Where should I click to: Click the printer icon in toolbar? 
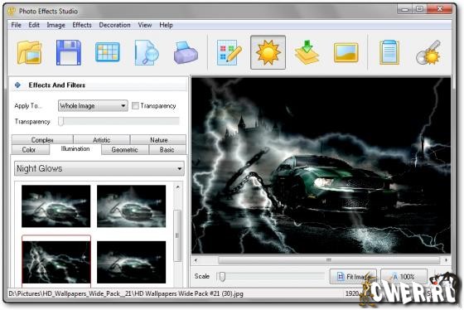(186, 53)
